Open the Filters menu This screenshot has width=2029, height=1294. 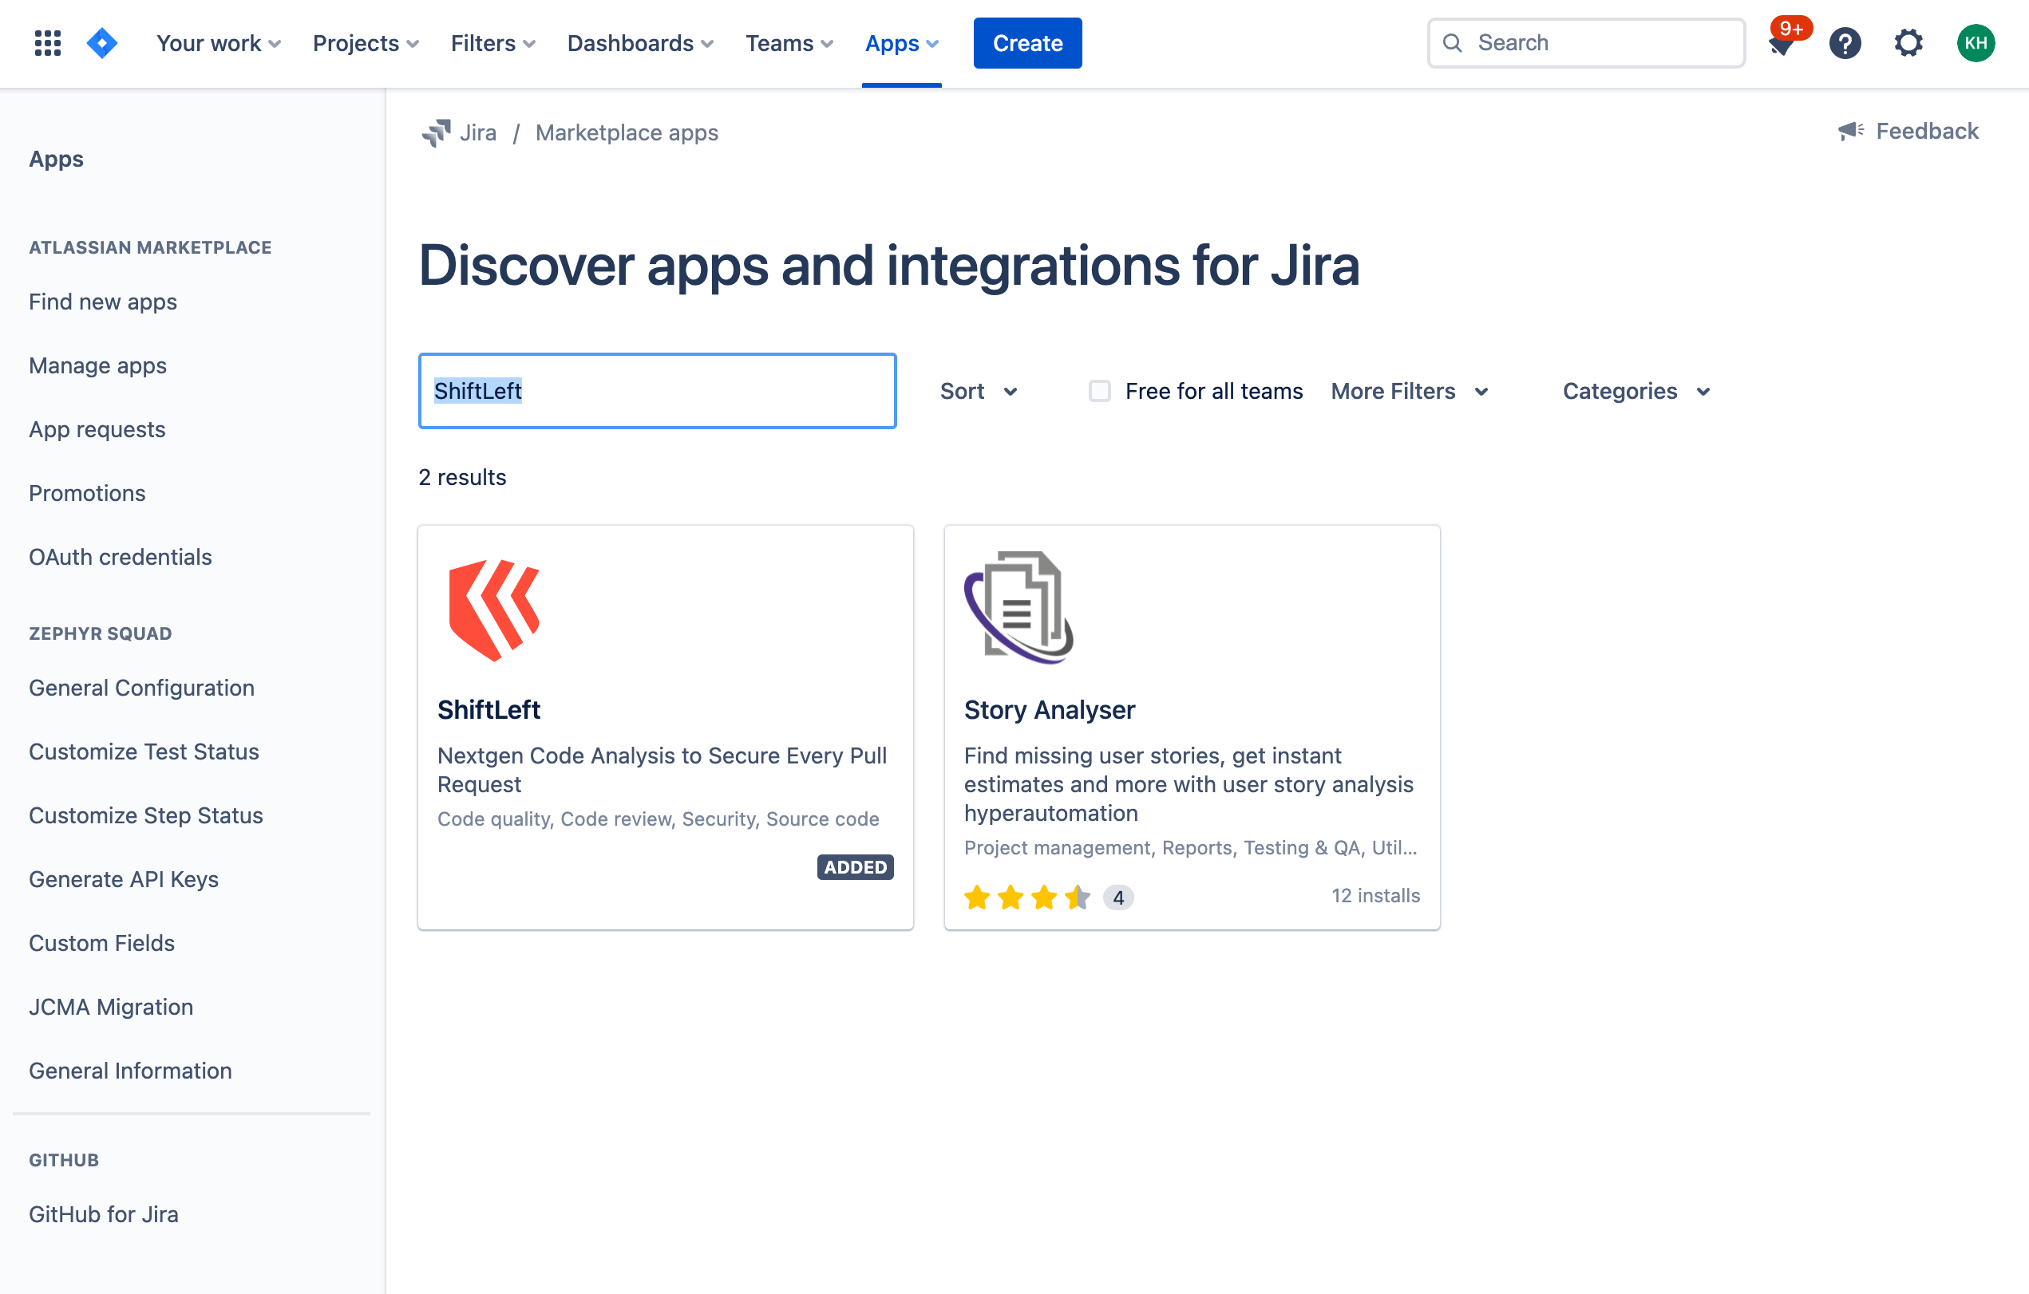[493, 43]
